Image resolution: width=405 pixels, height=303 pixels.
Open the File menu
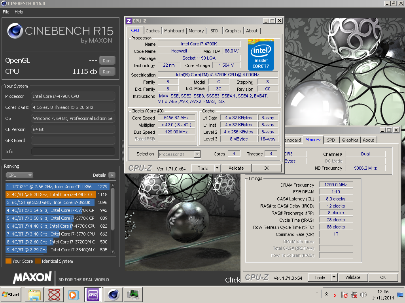(x=6, y=12)
